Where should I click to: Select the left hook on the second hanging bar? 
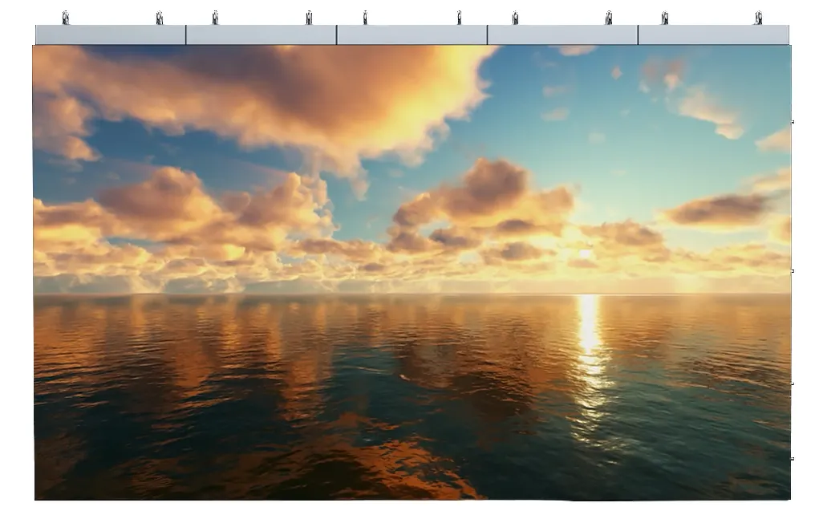click(x=215, y=18)
